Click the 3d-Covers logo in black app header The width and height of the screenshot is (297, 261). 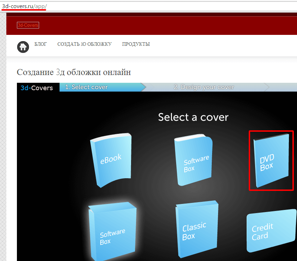pos(37,88)
